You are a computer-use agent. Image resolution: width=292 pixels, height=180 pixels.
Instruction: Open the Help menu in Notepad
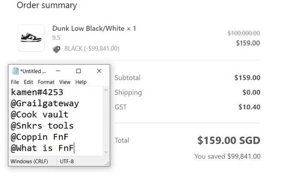pyautogui.click(x=81, y=82)
